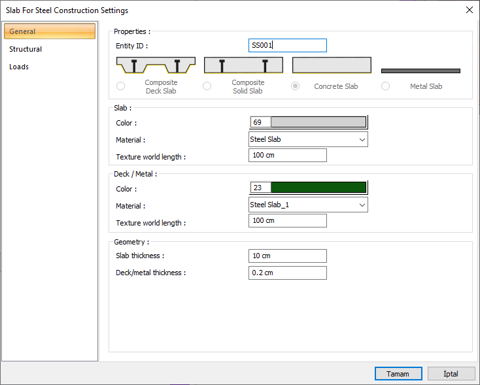
Task: Pick the green Deck / Metal color swatch
Action: tap(318, 188)
